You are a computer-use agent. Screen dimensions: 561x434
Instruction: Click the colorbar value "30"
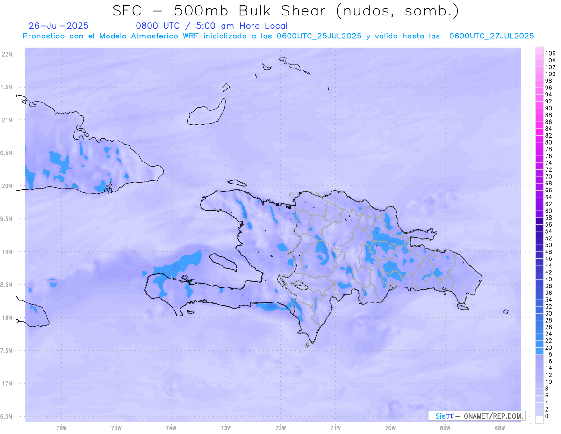(549, 314)
